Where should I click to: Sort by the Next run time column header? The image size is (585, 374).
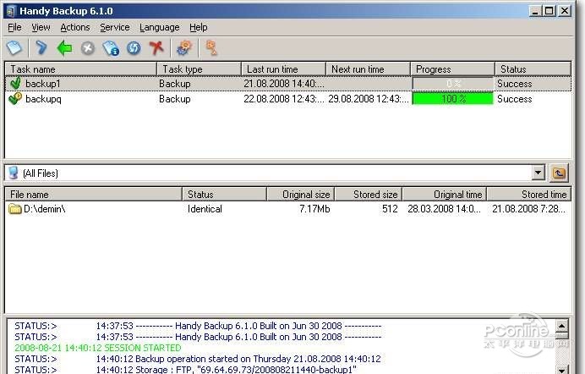click(x=369, y=69)
